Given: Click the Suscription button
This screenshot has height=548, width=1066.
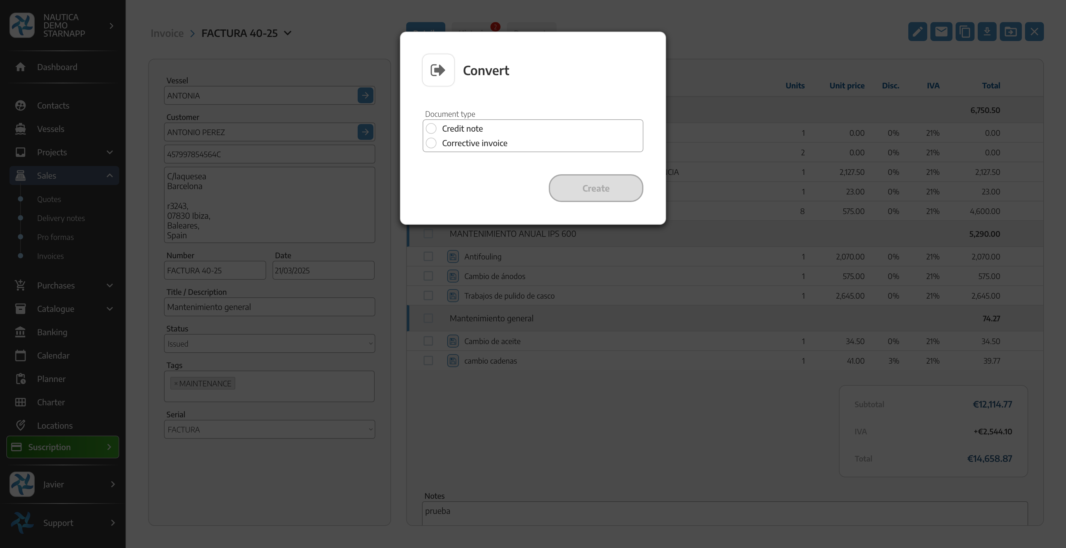Looking at the screenshot, I should click(x=62, y=447).
